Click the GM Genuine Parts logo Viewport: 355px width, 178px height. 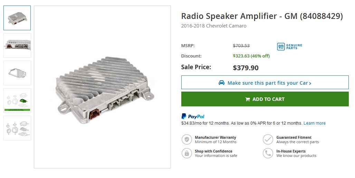(290, 46)
